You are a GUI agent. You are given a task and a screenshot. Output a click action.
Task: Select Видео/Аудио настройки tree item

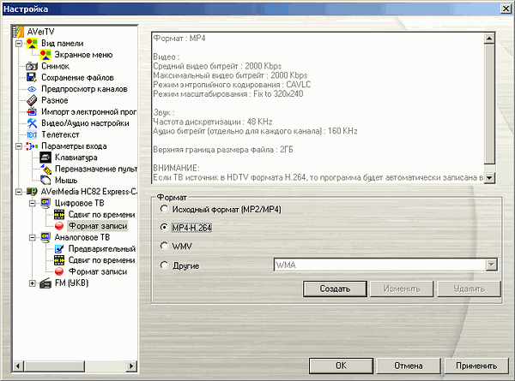(85, 123)
